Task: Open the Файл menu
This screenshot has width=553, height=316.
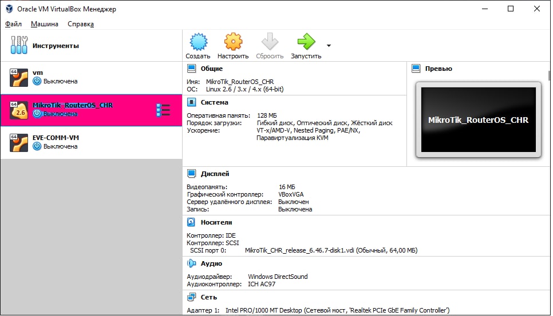Action: (x=13, y=24)
